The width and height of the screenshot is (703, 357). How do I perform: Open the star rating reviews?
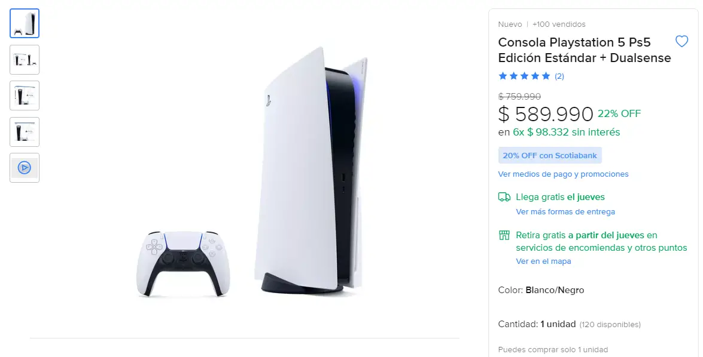tap(524, 76)
